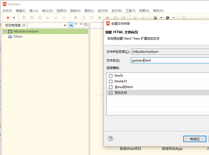
Task: Open the 视图(V) menu
Action: click(144, 11)
